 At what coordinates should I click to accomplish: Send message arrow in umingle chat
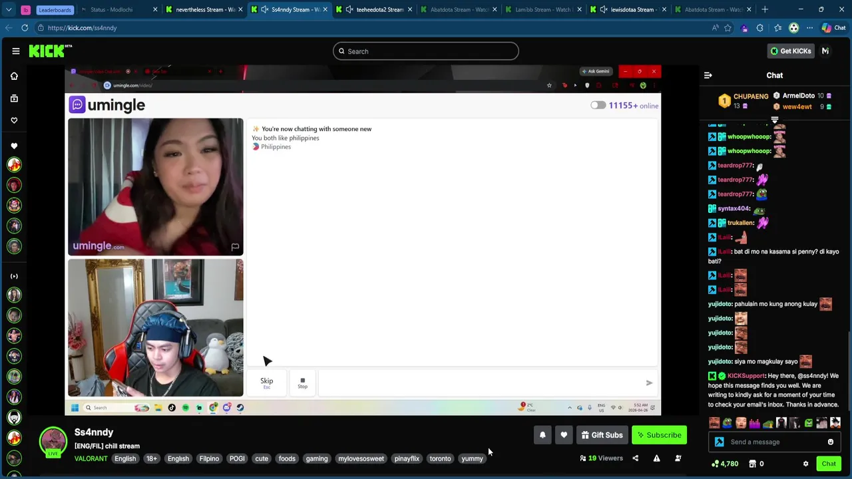(x=649, y=383)
